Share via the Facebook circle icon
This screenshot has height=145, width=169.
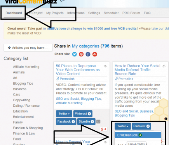[88, 54]
